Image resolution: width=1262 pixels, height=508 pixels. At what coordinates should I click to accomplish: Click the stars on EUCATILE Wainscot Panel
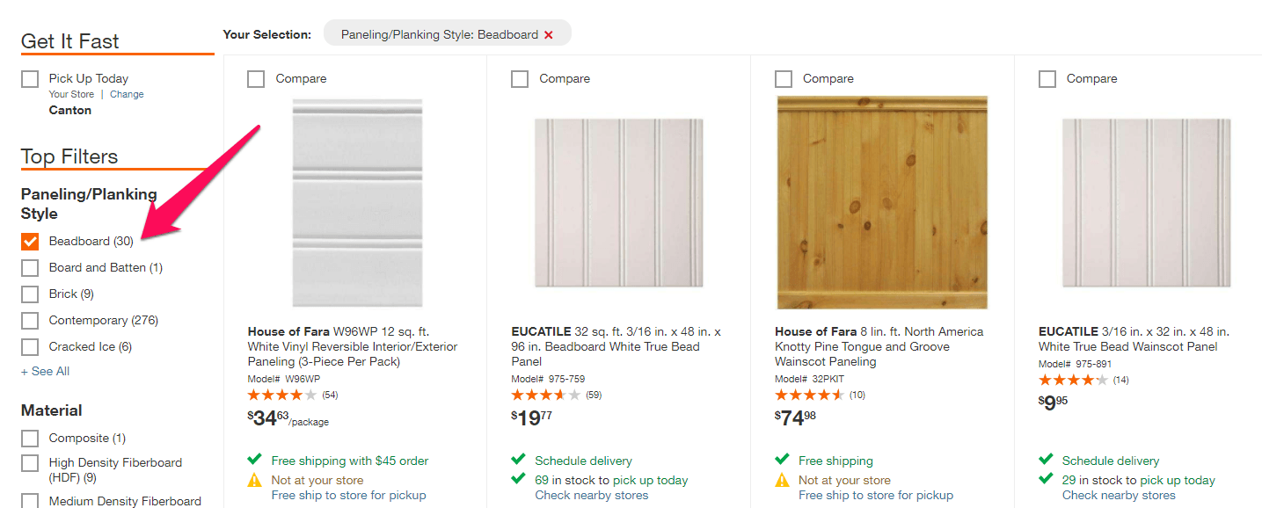click(x=1073, y=380)
